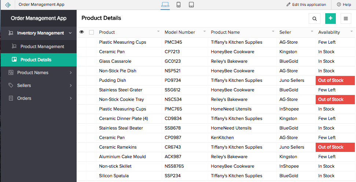
Task: Click red Out of Stock cell for Pudding Dish
Action: [335, 80]
